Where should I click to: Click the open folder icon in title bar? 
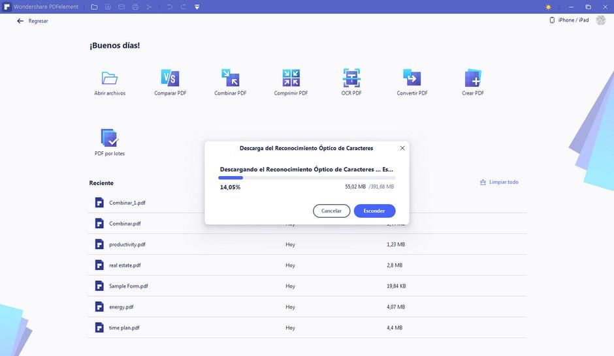[x=94, y=7]
